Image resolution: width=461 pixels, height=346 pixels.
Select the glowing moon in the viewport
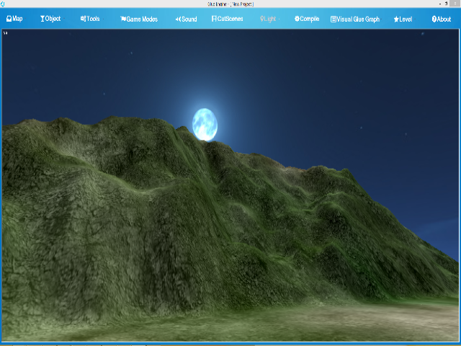pos(205,124)
